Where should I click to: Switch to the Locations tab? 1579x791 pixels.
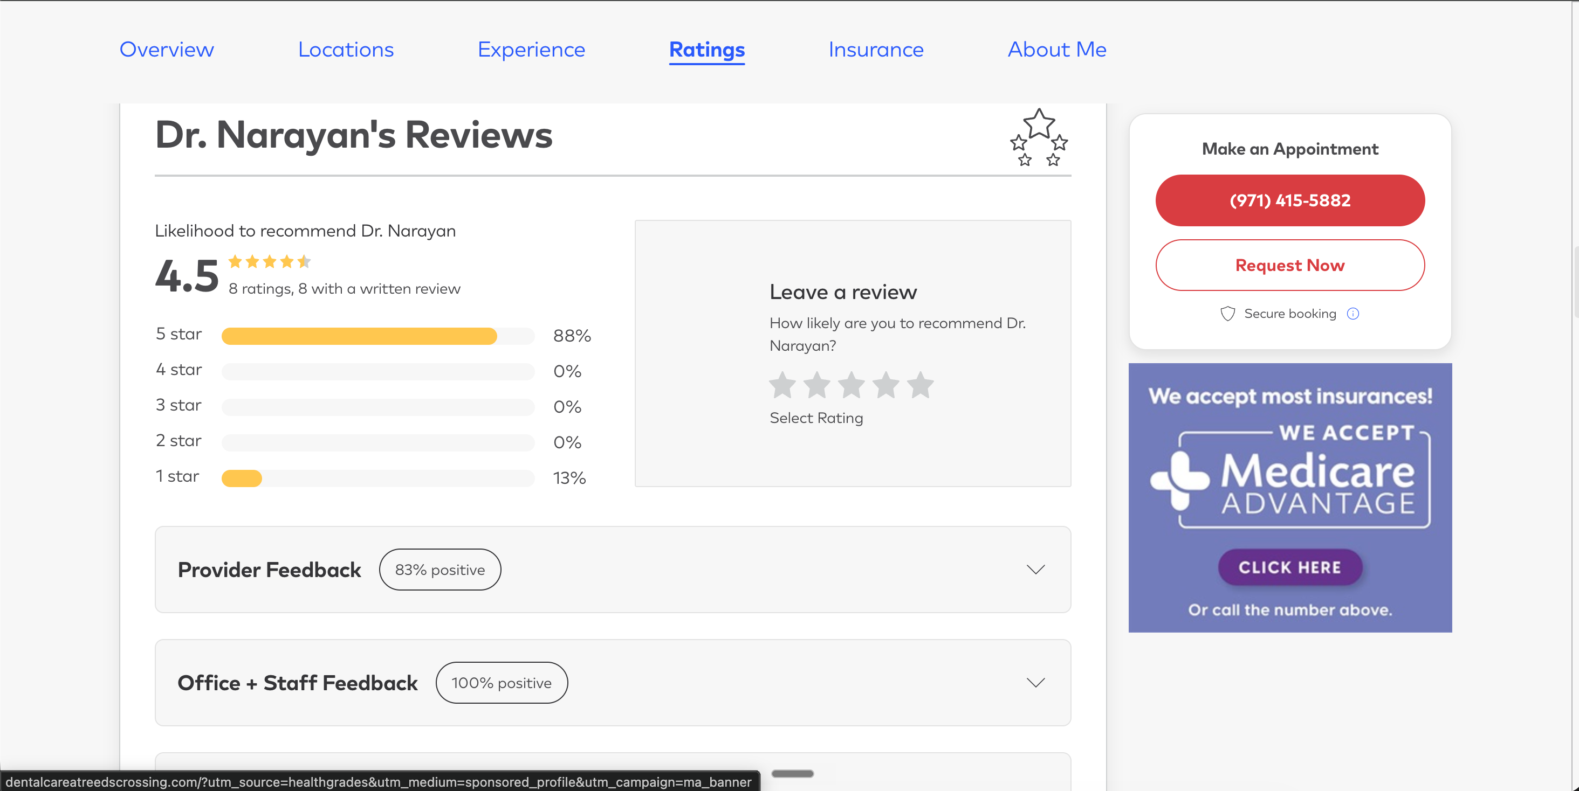pos(346,50)
